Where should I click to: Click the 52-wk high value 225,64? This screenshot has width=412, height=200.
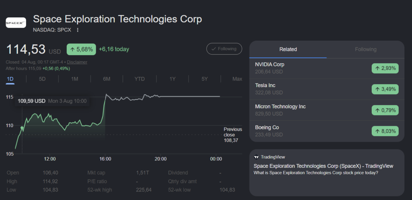[x=144, y=190]
